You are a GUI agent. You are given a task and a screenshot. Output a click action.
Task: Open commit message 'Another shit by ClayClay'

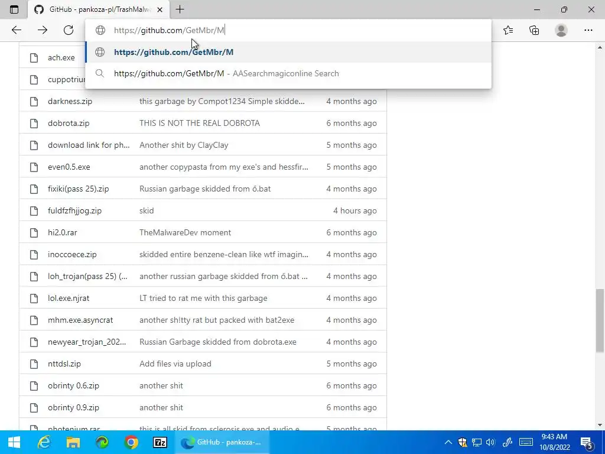click(184, 145)
